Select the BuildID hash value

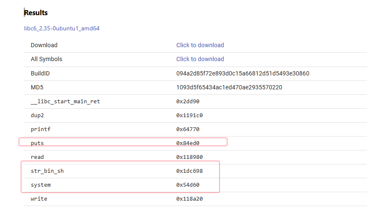point(243,73)
